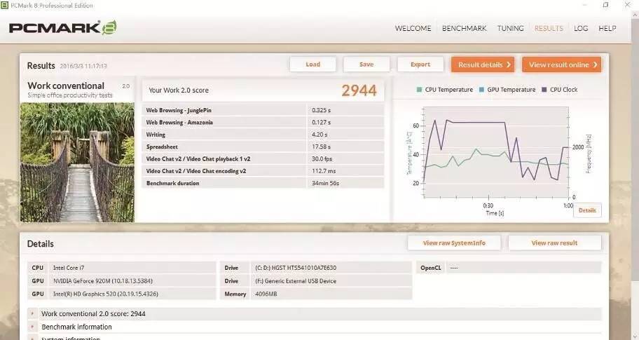Toggle CPU Temperature legend swatch
Screen dimensions: 639x340
point(419,90)
